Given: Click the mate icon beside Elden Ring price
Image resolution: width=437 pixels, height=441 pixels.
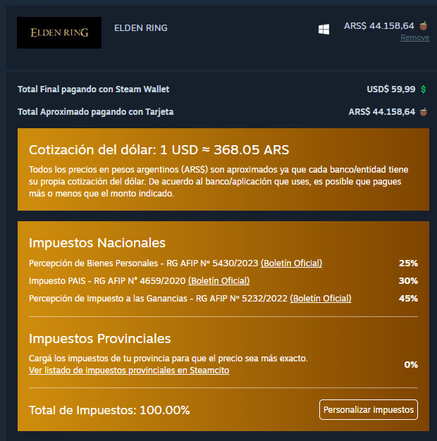Looking at the screenshot, I should 424,26.
